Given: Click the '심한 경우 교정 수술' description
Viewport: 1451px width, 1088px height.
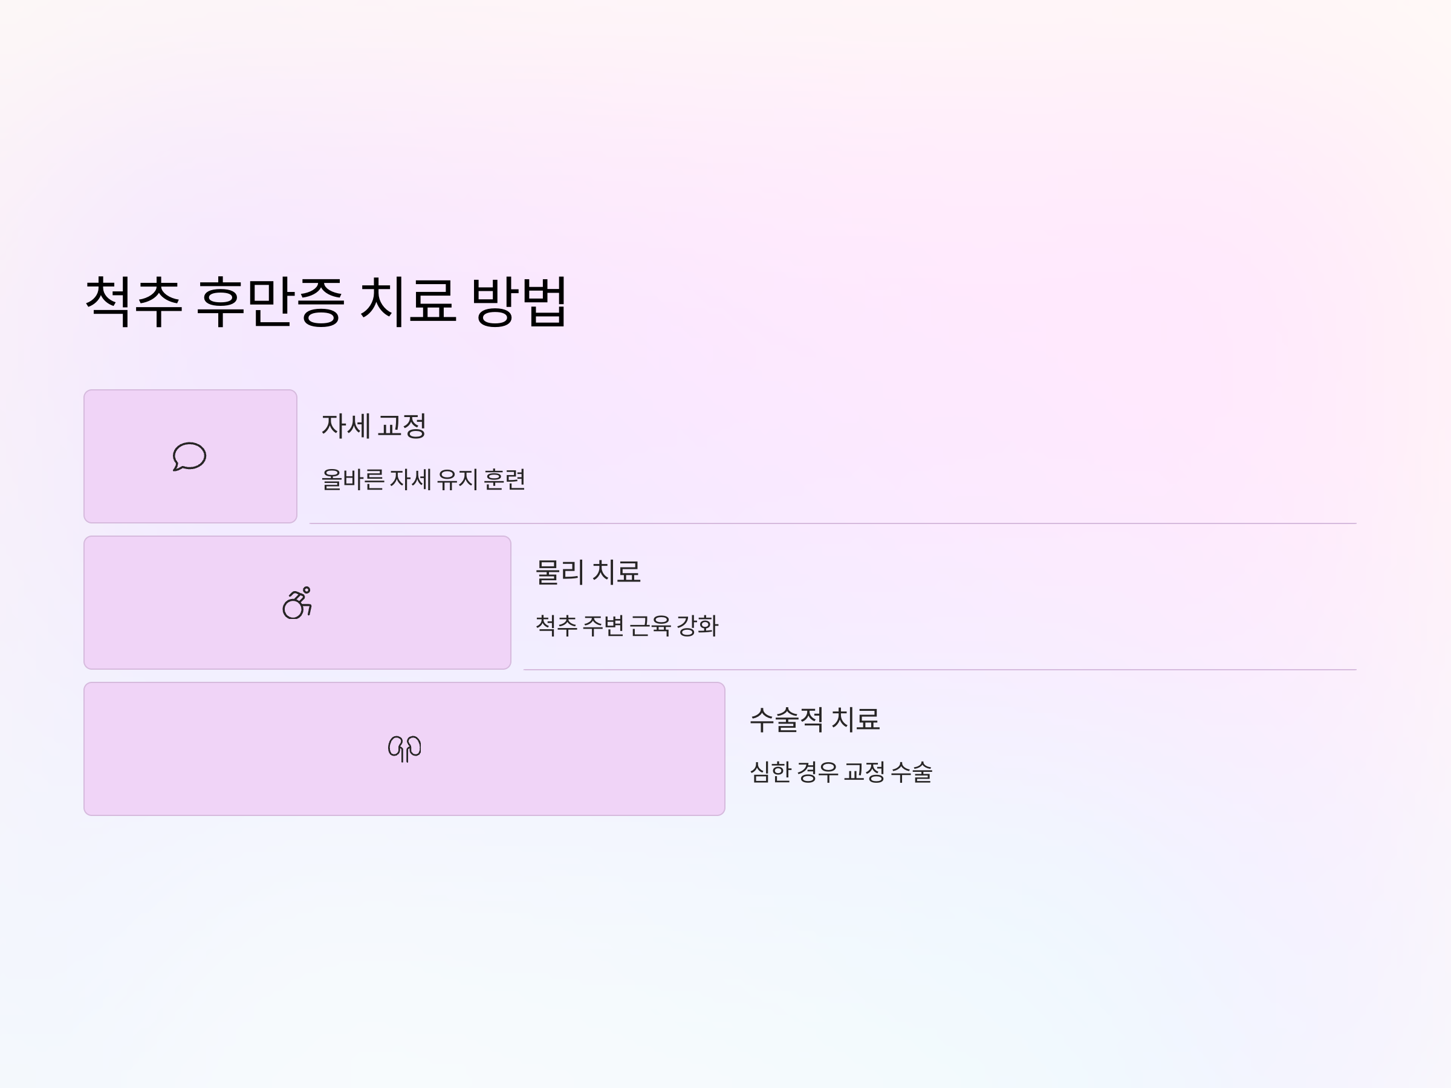Looking at the screenshot, I should coord(841,772).
